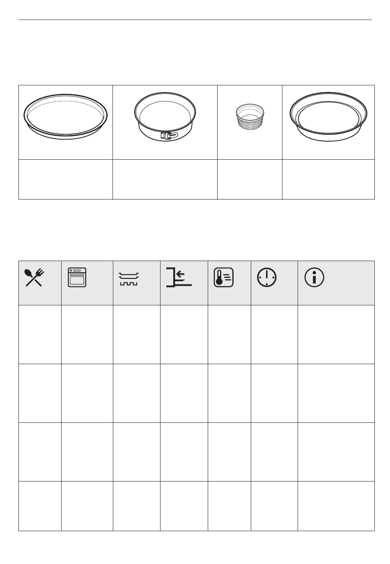Image resolution: width=390 pixels, height=564 pixels.
Task: Click the baking tray accessory icon
Action: pos(129,278)
